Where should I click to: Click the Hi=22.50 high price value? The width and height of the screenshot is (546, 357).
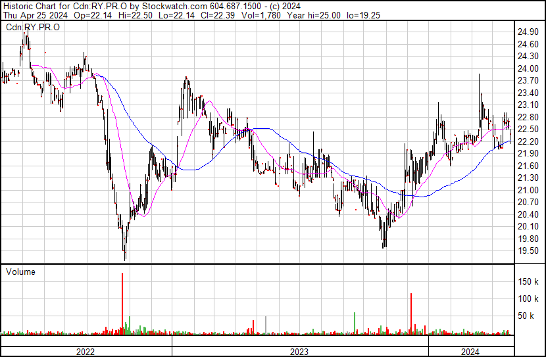click(x=135, y=15)
